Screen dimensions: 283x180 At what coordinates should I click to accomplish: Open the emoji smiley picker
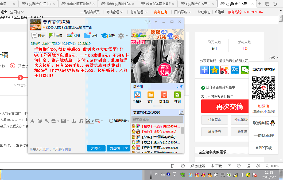click(x=40, y=121)
